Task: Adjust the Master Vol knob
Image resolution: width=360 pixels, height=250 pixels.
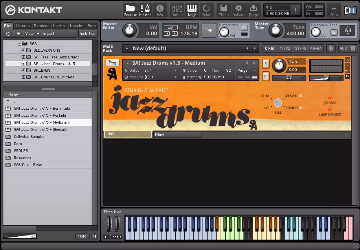Action: coord(129,30)
